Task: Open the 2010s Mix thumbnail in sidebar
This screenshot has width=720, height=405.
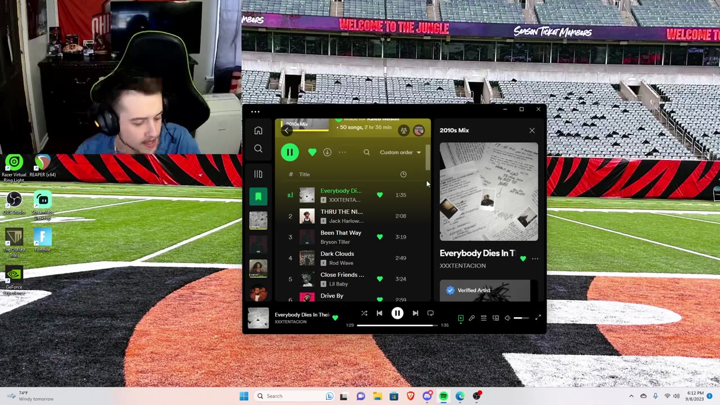Action: 258,220
